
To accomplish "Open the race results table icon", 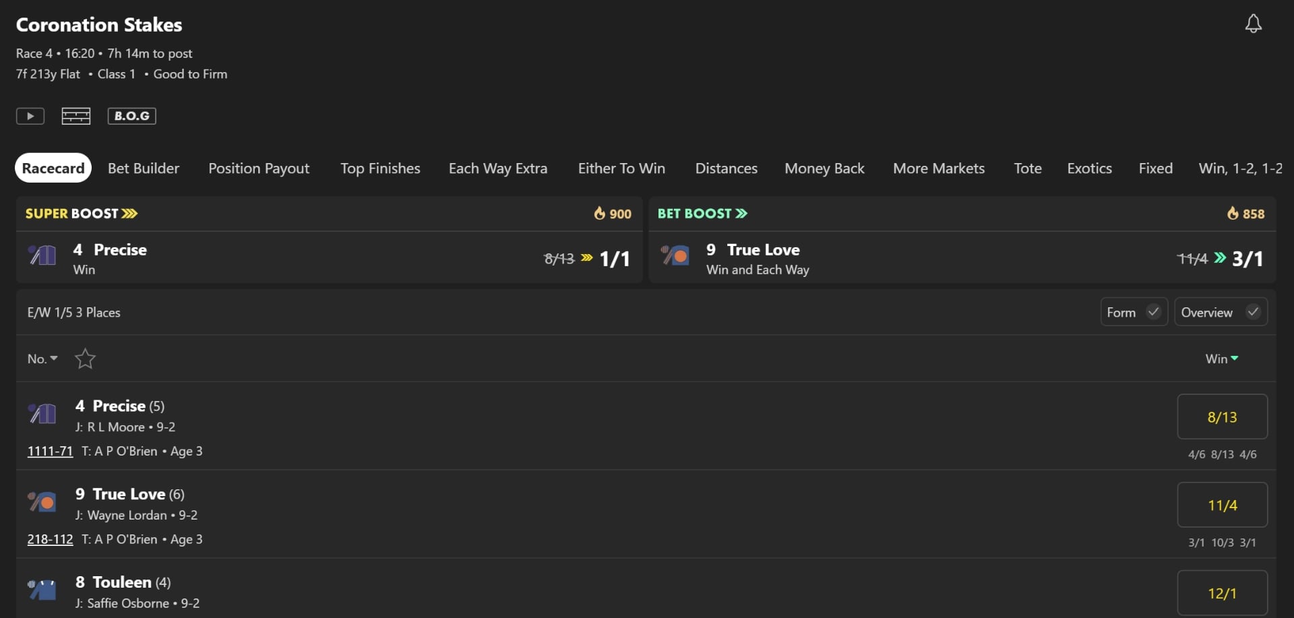I will click(x=76, y=116).
